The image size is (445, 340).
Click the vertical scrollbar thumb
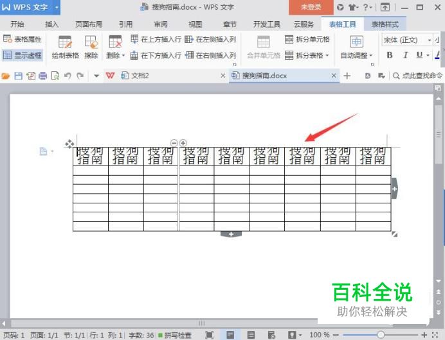pyautogui.click(x=439, y=135)
